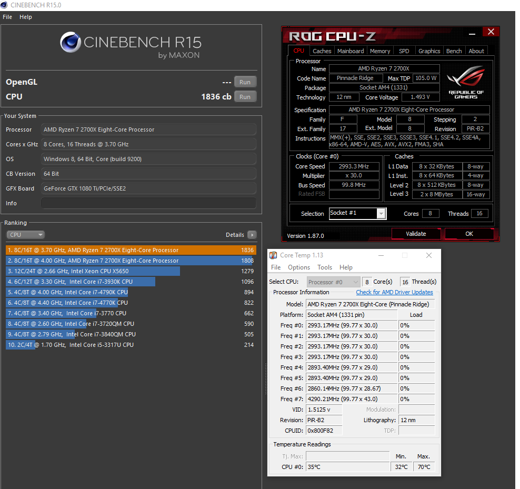Viewport: 520px width, 489px height.
Task: Click the GFX Board field showing GeForce GTX 1080 Ti
Action: click(148, 189)
